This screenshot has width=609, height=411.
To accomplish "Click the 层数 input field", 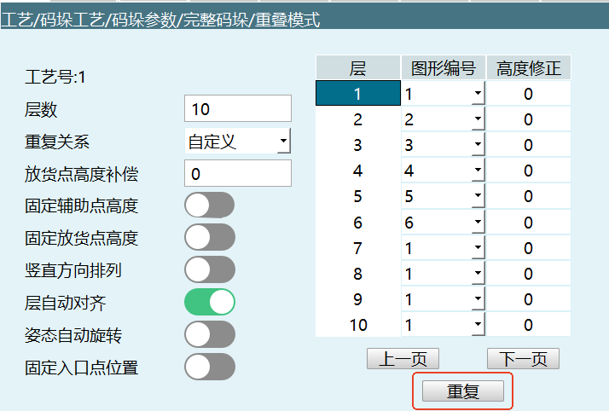I will pyautogui.click(x=238, y=109).
